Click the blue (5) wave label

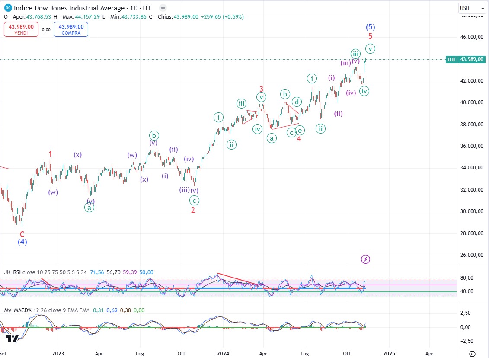(x=370, y=27)
